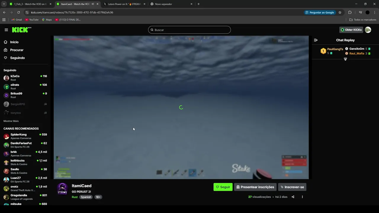
Task: Open the user profile avatar menu
Action: coord(368,30)
